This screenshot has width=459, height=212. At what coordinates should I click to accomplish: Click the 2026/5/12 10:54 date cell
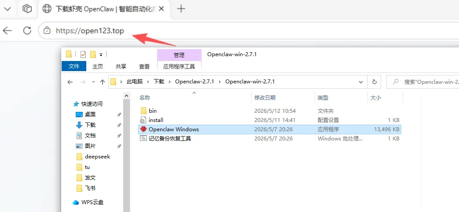[x=275, y=111]
